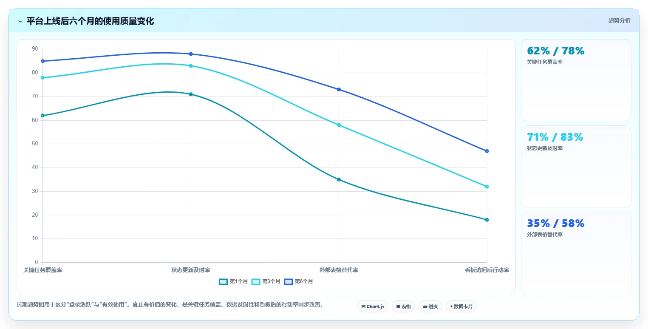Click 第3个月 data point at 看板访问后行动率 (32)

487,187
